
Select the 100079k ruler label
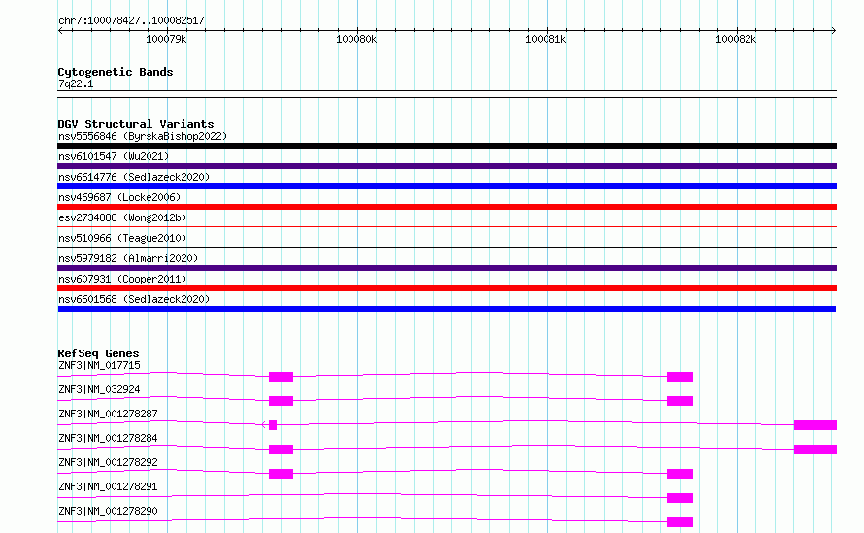pyautogui.click(x=166, y=39)
